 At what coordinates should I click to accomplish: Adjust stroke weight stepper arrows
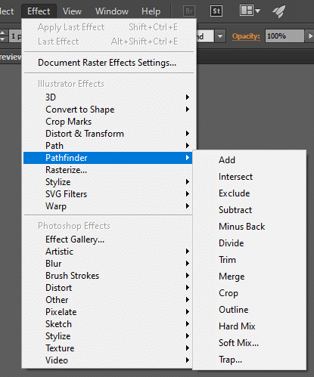coord(2,36)
